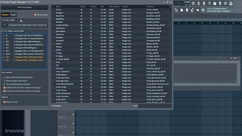
Task: Sort plugin list by Vendor column
Action: [125, 6]
